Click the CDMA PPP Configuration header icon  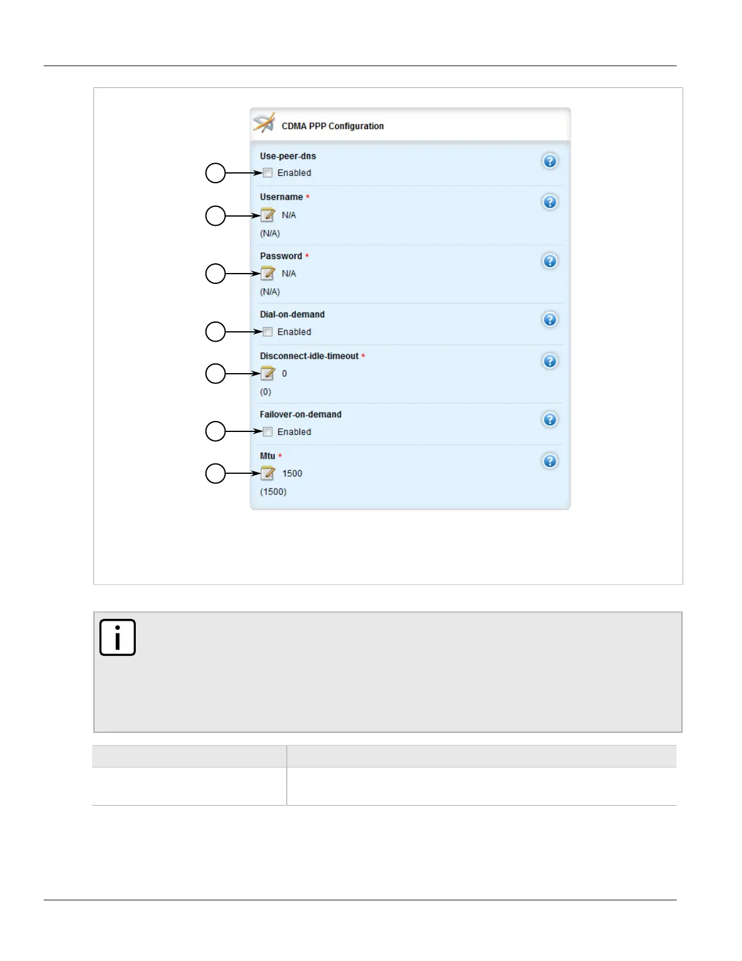[x=264, y=123]
